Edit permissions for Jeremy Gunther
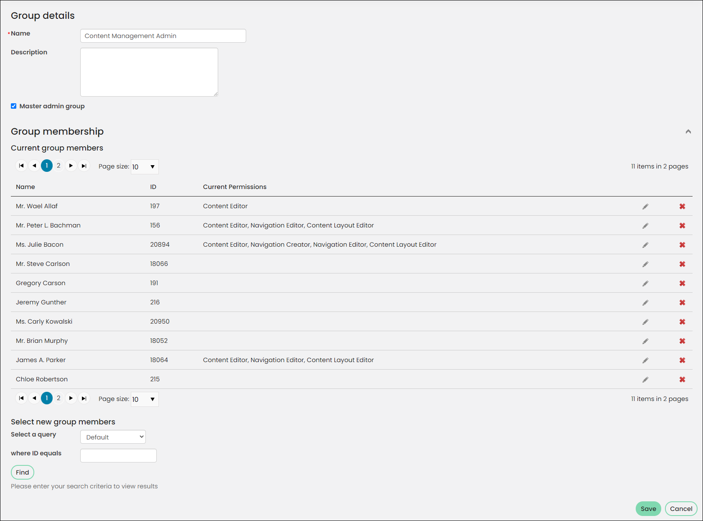The image size is (703, 521). pyautogui.click(x=645, y=303)
